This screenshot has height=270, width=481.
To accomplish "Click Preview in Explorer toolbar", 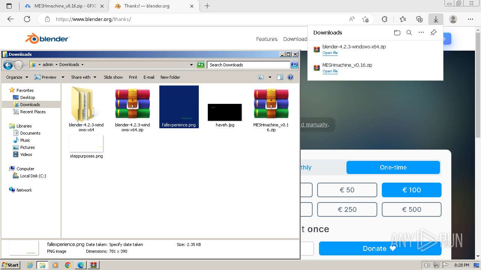I will click(x=45, y=77).
